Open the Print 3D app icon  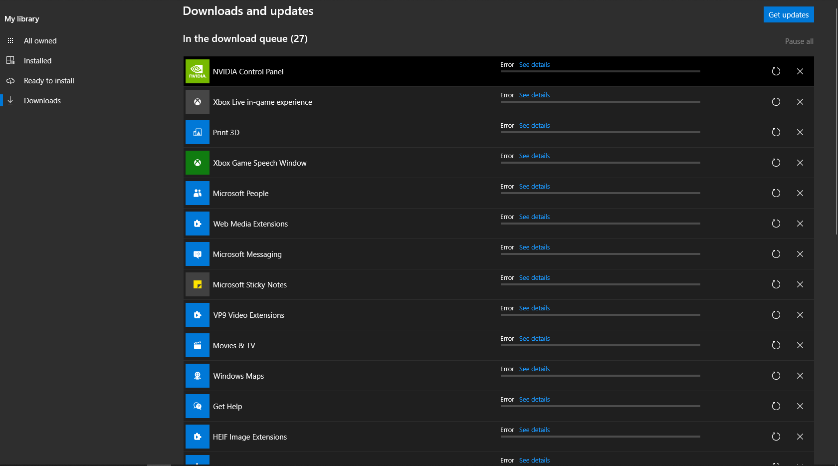pyautogui.click(x=198, y=132)
